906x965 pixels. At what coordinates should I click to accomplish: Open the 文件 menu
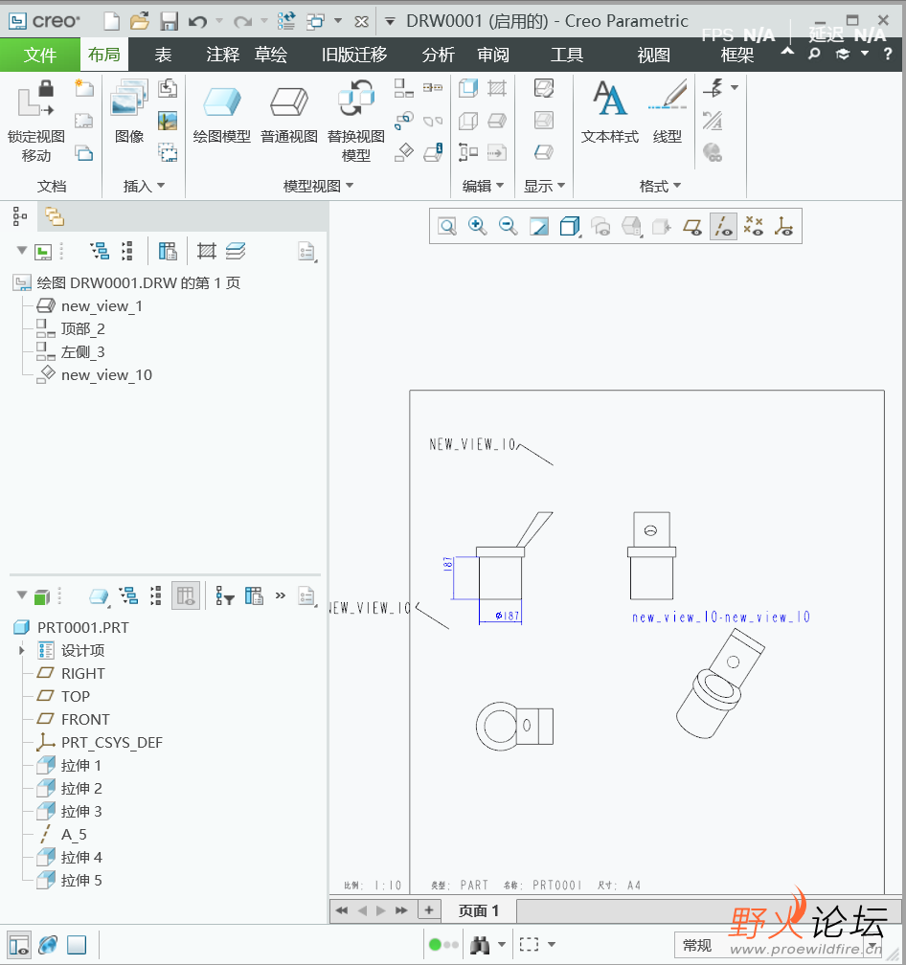40,55
